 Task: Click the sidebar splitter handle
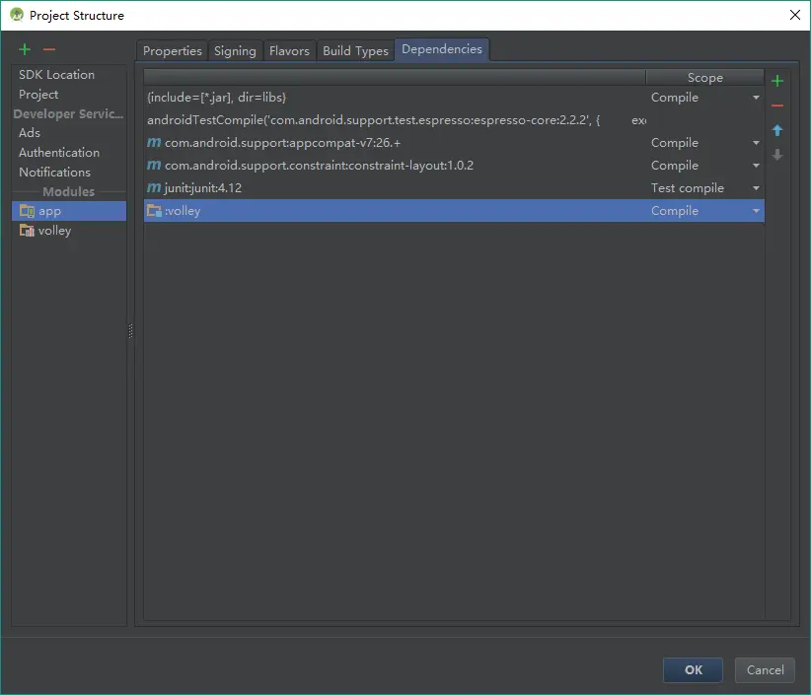point(130,330)
